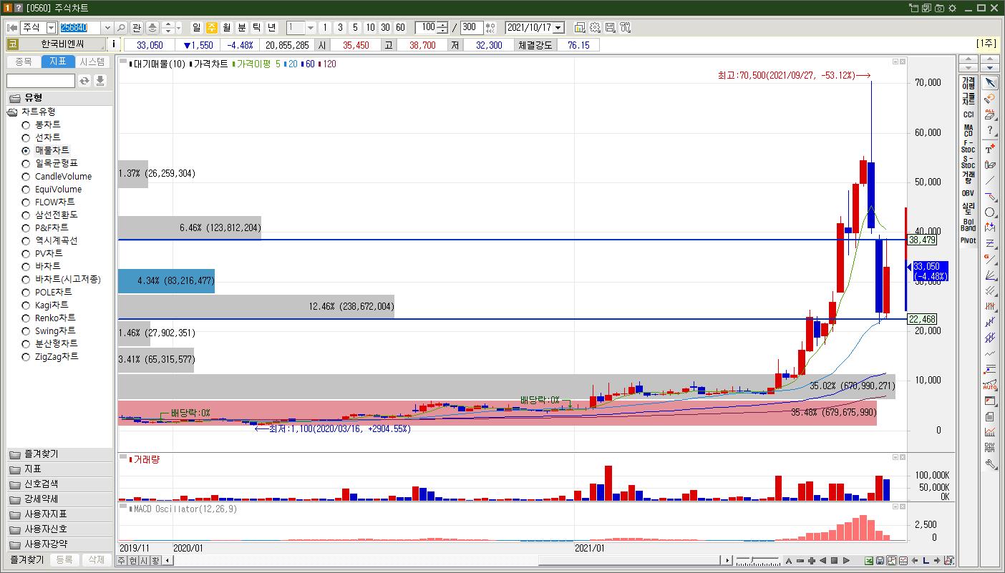Screen dimensions: 1005x573
Task: Click the stop button in bottom toolbar
Action: (835, 560)
